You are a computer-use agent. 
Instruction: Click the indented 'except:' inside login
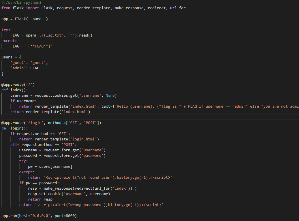(27, 172)
